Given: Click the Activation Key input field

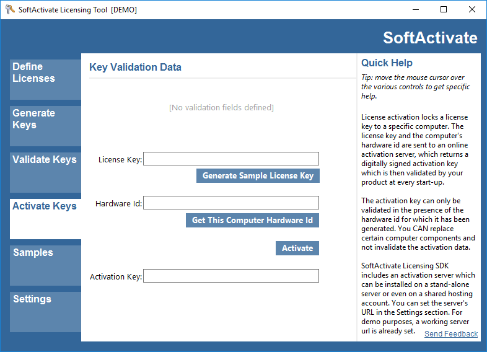Looking at the screenshot, I should (x=231, y=276).
